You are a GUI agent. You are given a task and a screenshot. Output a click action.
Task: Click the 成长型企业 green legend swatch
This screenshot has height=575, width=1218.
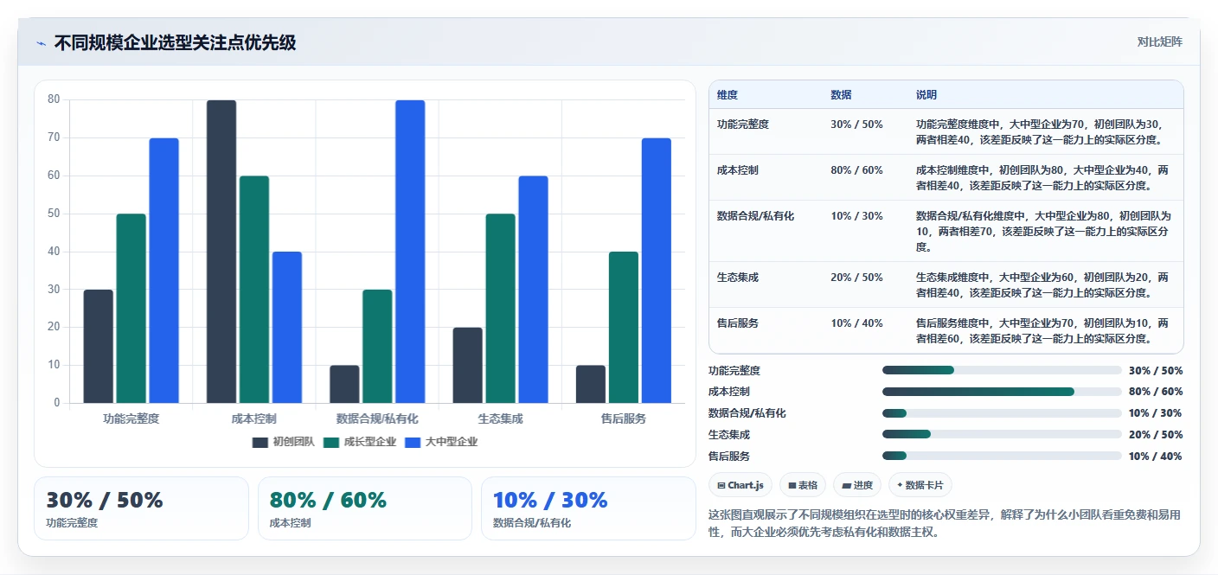330,442
